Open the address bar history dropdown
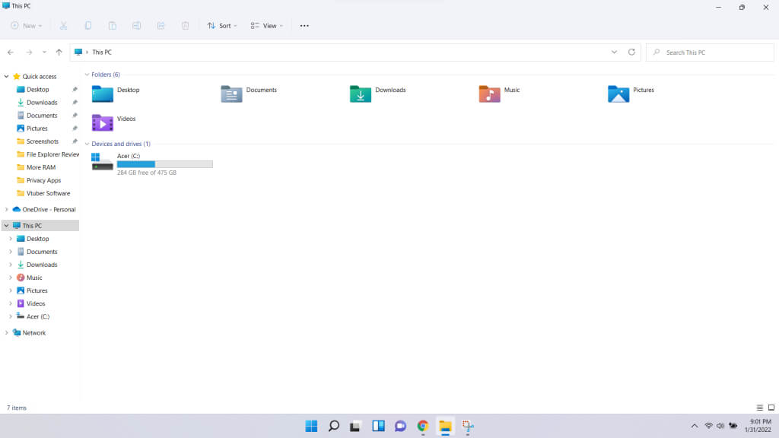Image resolution: width=779 pixels, height=438 pixels. pos(614,52)
